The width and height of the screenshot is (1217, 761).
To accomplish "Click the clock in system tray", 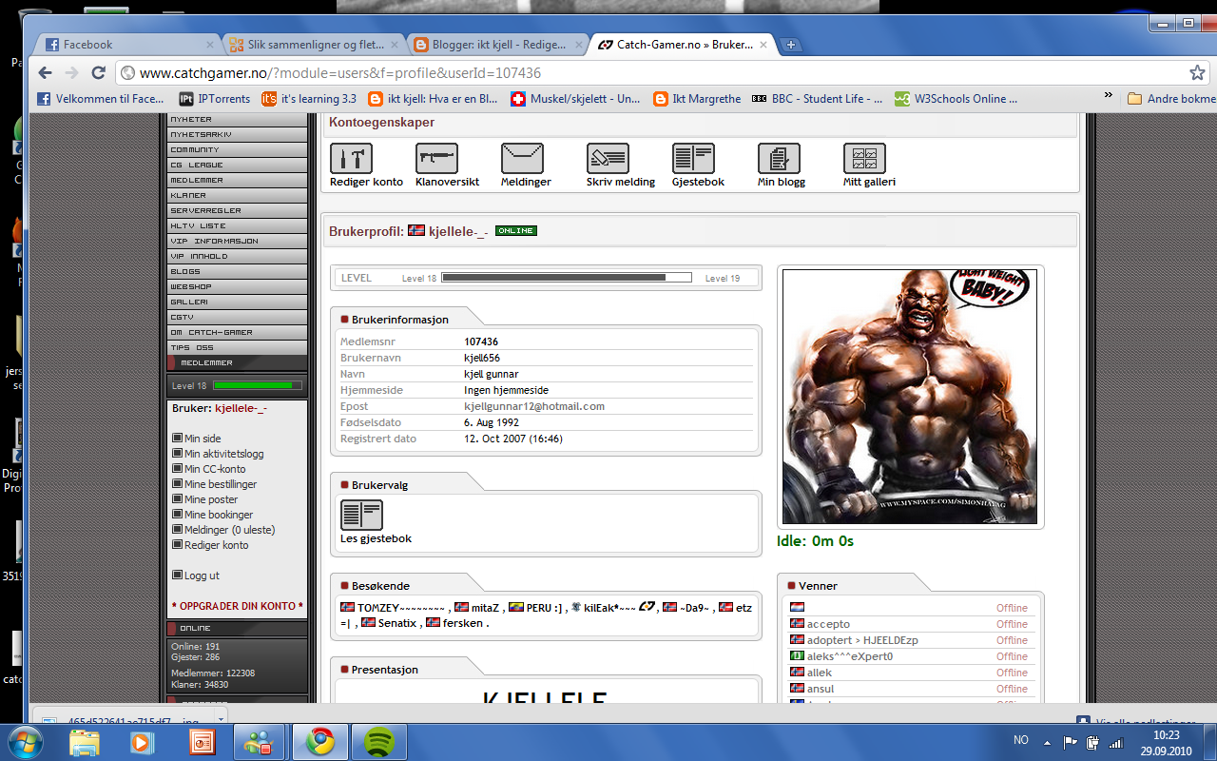I will click(1166, 742).
